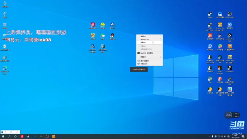Expand the 查看(V) submenu
This screenshot has width=247, height=139.
[149, 36]
